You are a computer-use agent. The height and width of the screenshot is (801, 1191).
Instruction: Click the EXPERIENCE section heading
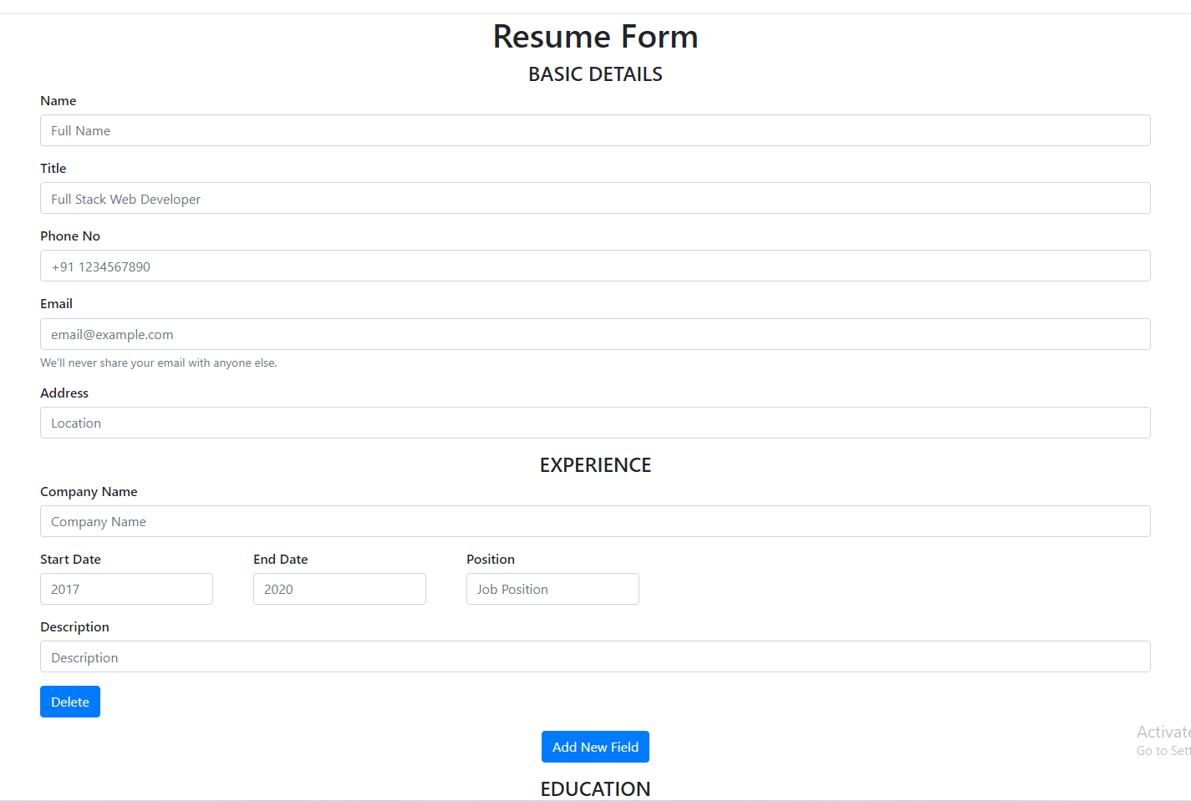click(x=595, y=464)
